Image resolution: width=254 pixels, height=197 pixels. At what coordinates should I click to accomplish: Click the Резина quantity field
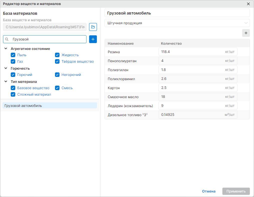point(198,52)
